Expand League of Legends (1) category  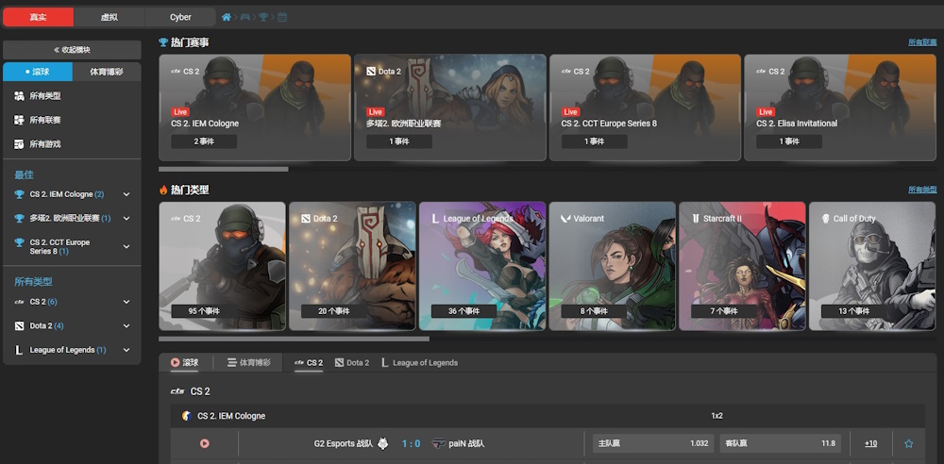point(126,350)
